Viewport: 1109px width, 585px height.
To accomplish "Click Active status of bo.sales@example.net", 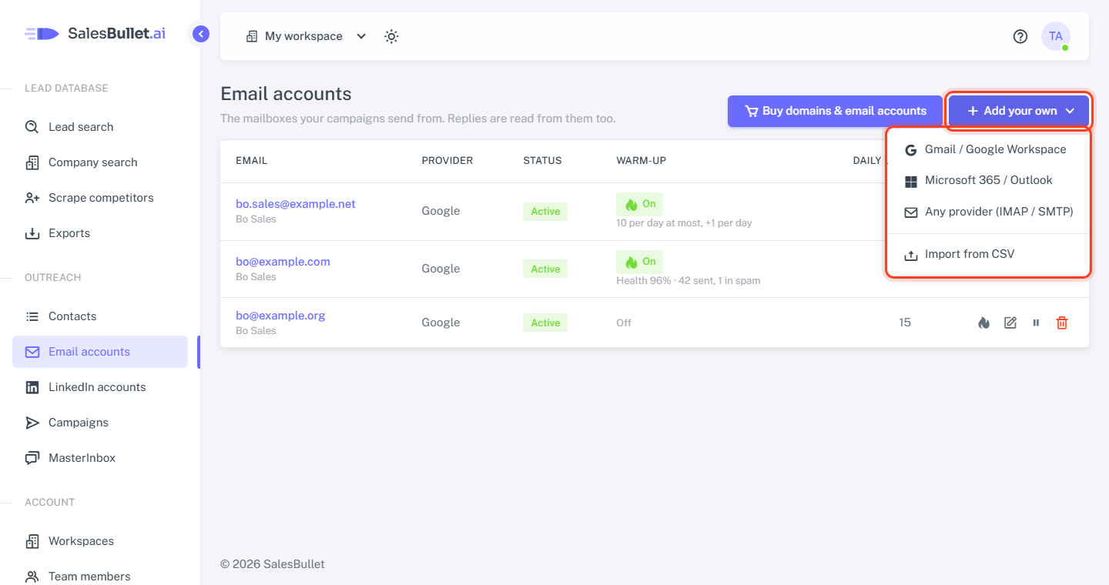I will [545, 212].
